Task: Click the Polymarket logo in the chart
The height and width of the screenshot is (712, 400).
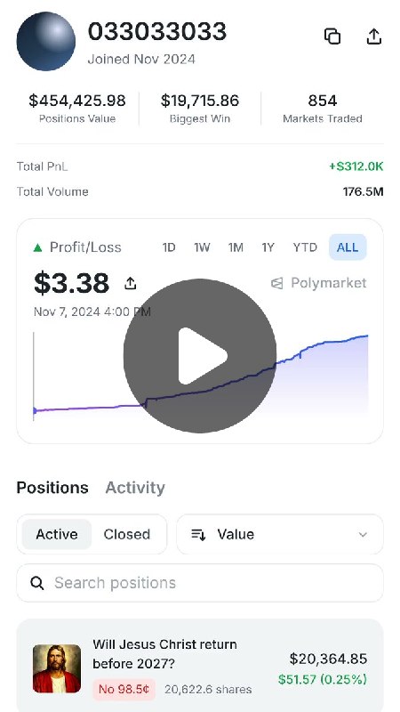Action: [x=318, y=283]
